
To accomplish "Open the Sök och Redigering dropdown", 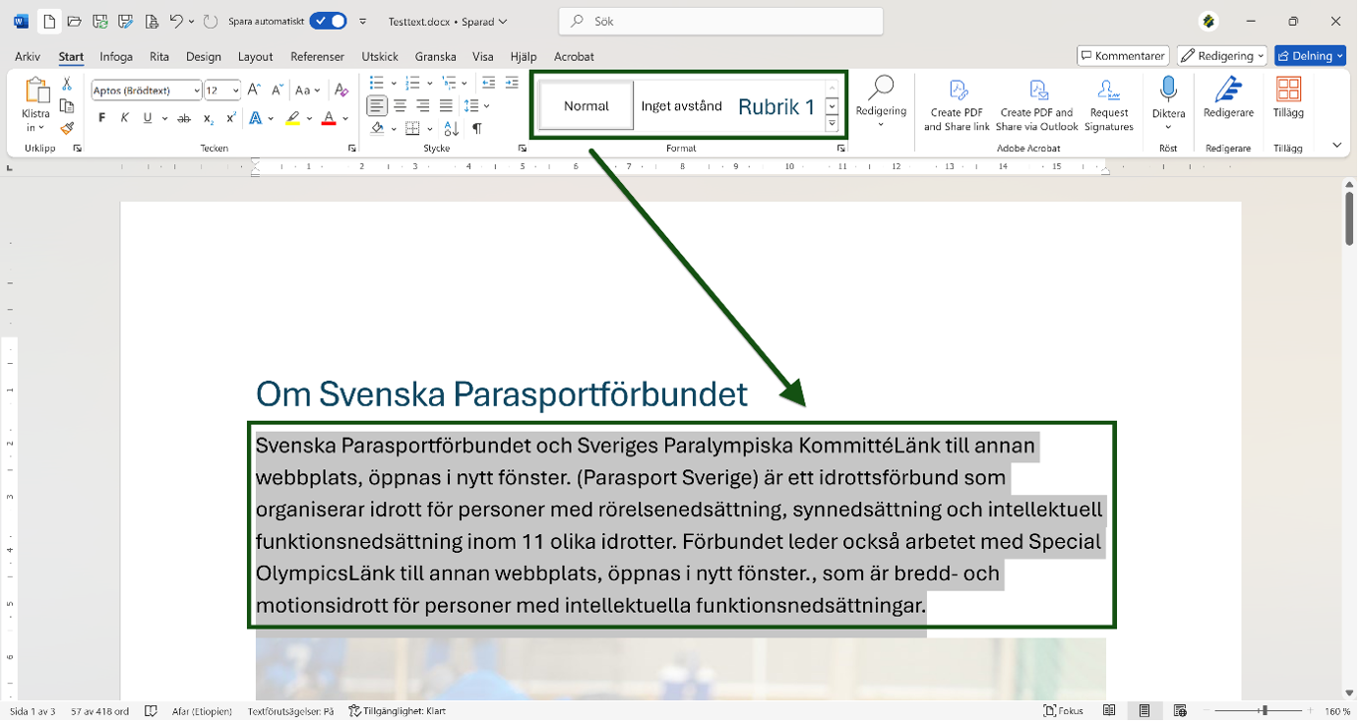I will (881, 104).
